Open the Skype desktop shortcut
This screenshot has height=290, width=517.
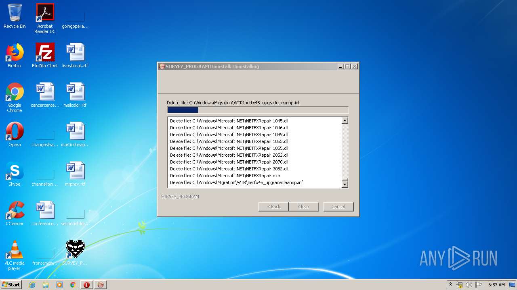pos(15,174)
